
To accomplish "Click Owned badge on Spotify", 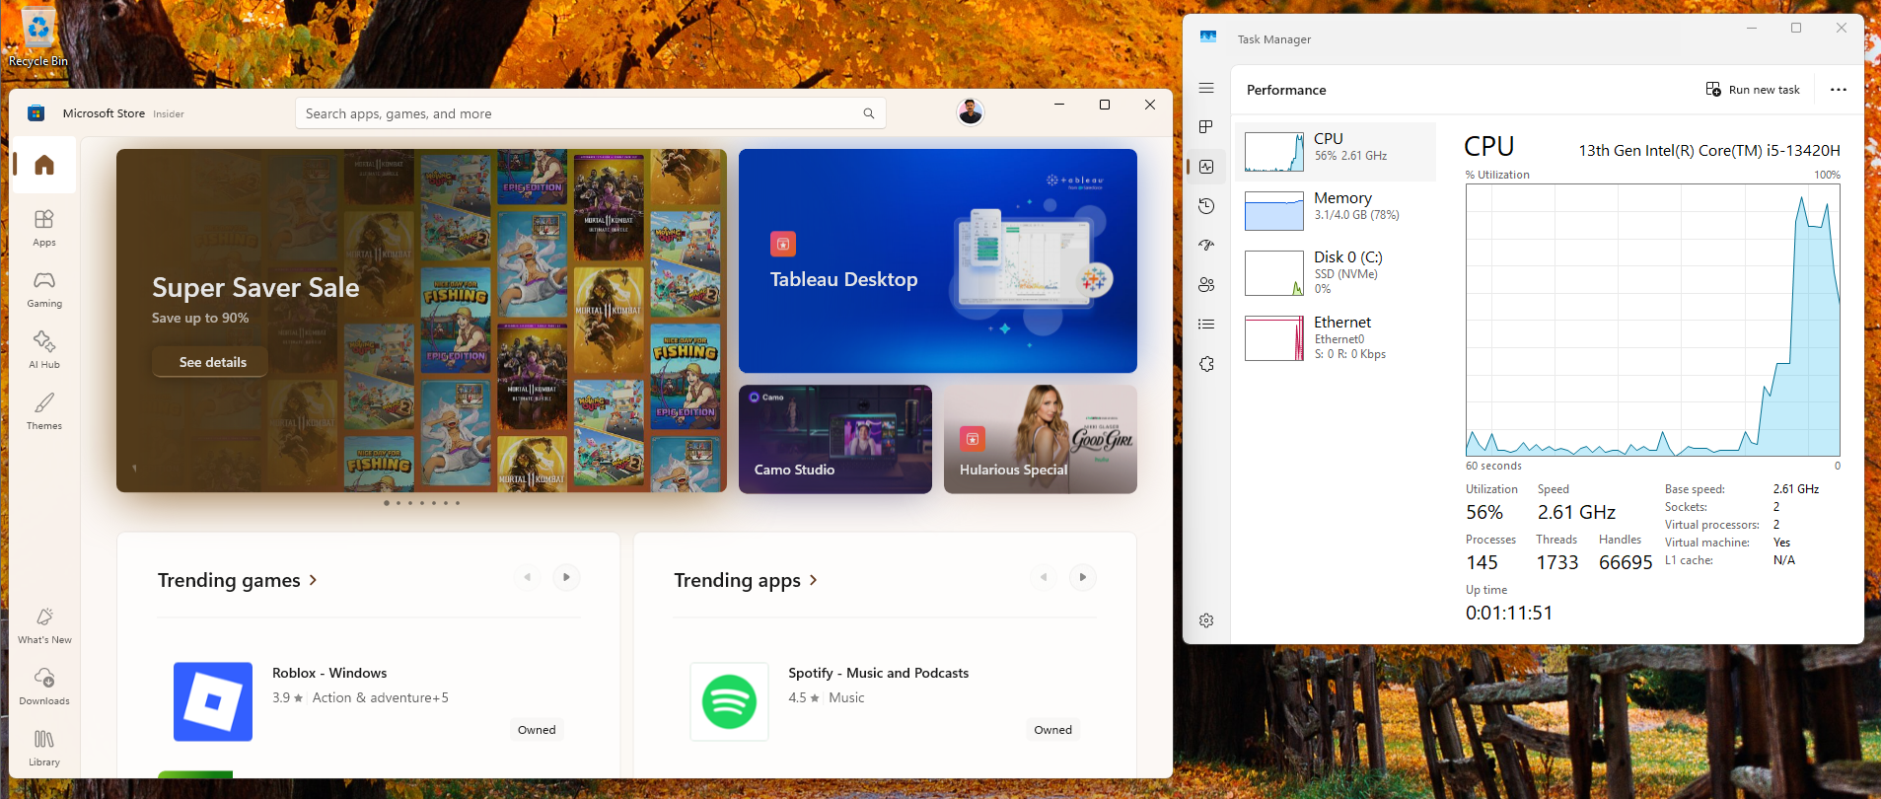I will tap(1052, 730).
